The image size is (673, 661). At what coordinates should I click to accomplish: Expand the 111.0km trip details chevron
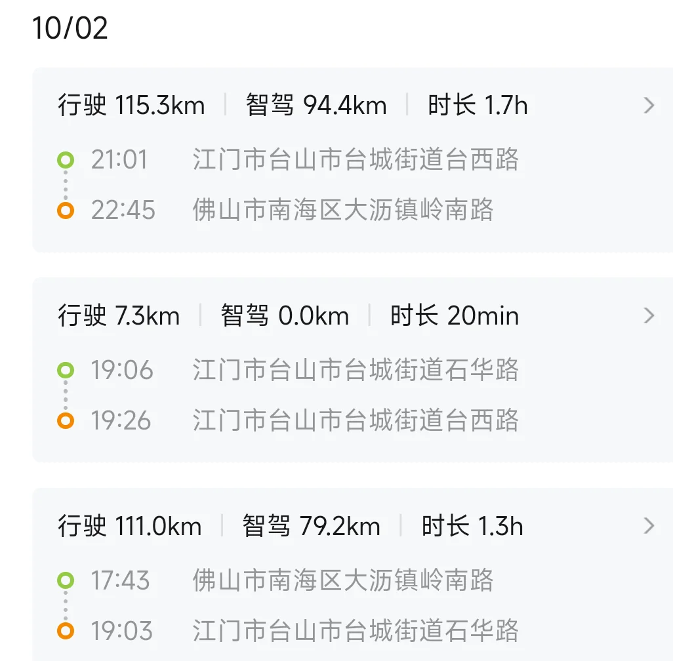pos(649,526)
